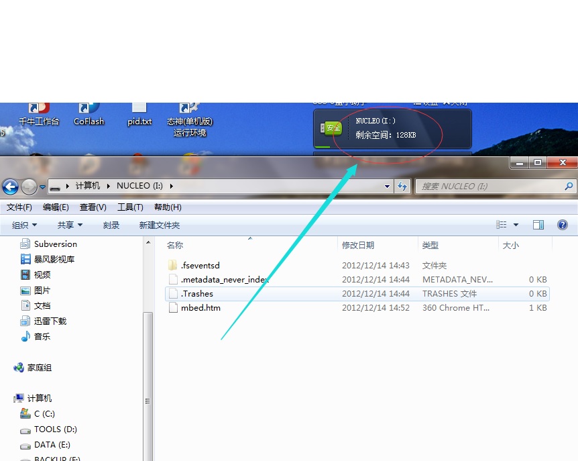Select 图片 library in navigation pane
This screenshot has width=578, height=461.
pyautogui.click(x=42, y=291)
